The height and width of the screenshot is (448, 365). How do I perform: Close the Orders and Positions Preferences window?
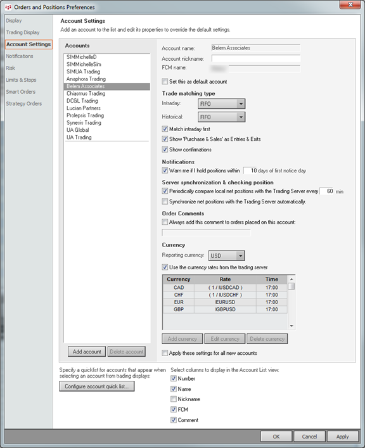pos(350,4)
